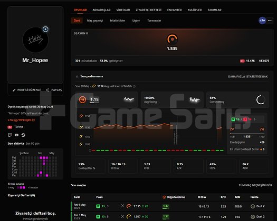This screenshot has height=221, width=277.
Task: Open the Paz 3 May match row
Action: point(172,216)
